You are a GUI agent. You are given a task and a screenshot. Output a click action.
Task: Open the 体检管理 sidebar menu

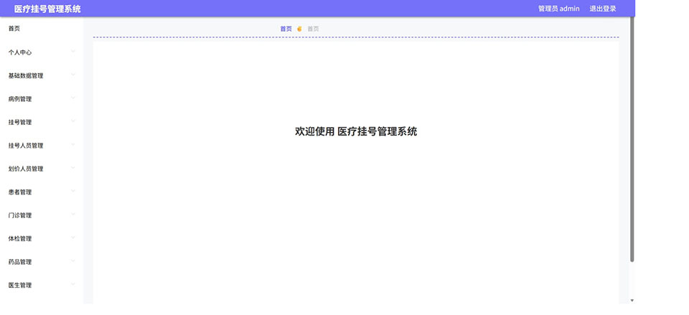click(42, 238)
